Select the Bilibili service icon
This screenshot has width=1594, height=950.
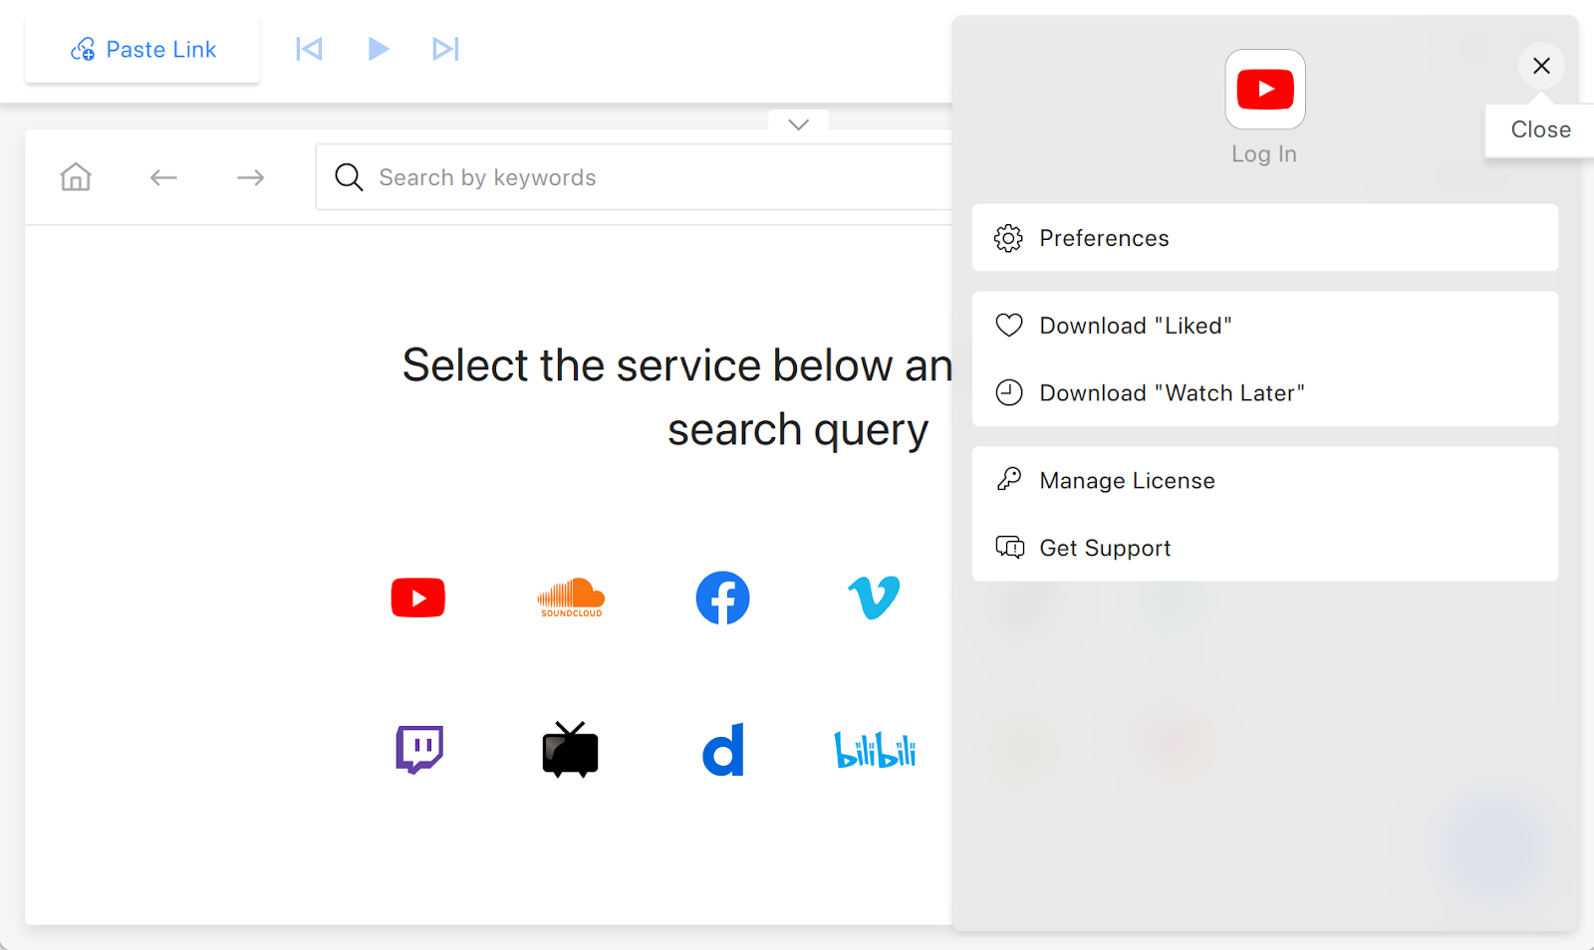[x=875, y=751]
